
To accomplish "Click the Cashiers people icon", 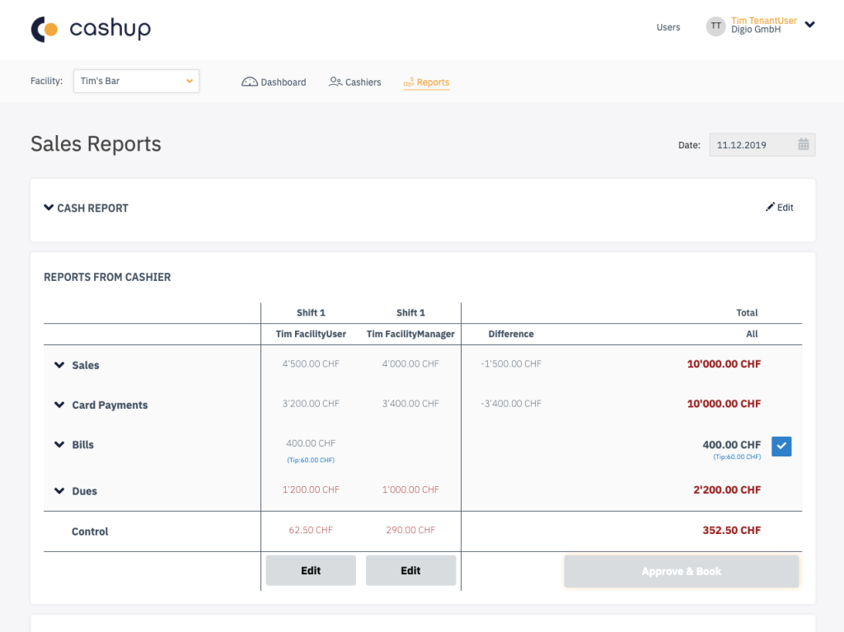I will (335, 82).
